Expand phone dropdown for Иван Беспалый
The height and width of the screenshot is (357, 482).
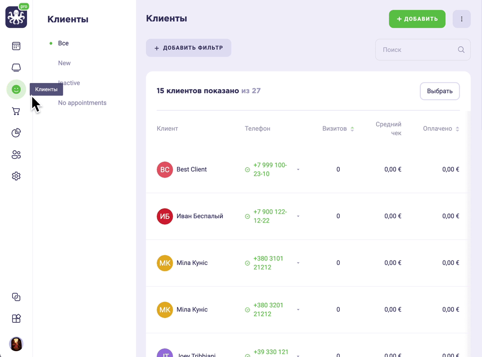(298, 216)
